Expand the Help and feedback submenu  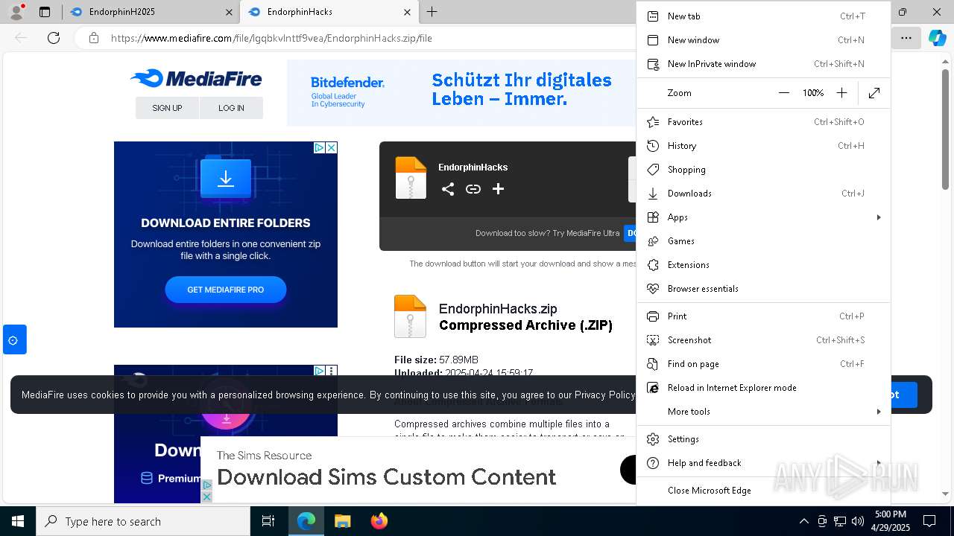pyautogui.click(x=763, y=463)
